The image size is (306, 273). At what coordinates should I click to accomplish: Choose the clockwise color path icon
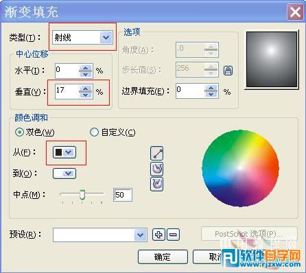pos(157,184)
